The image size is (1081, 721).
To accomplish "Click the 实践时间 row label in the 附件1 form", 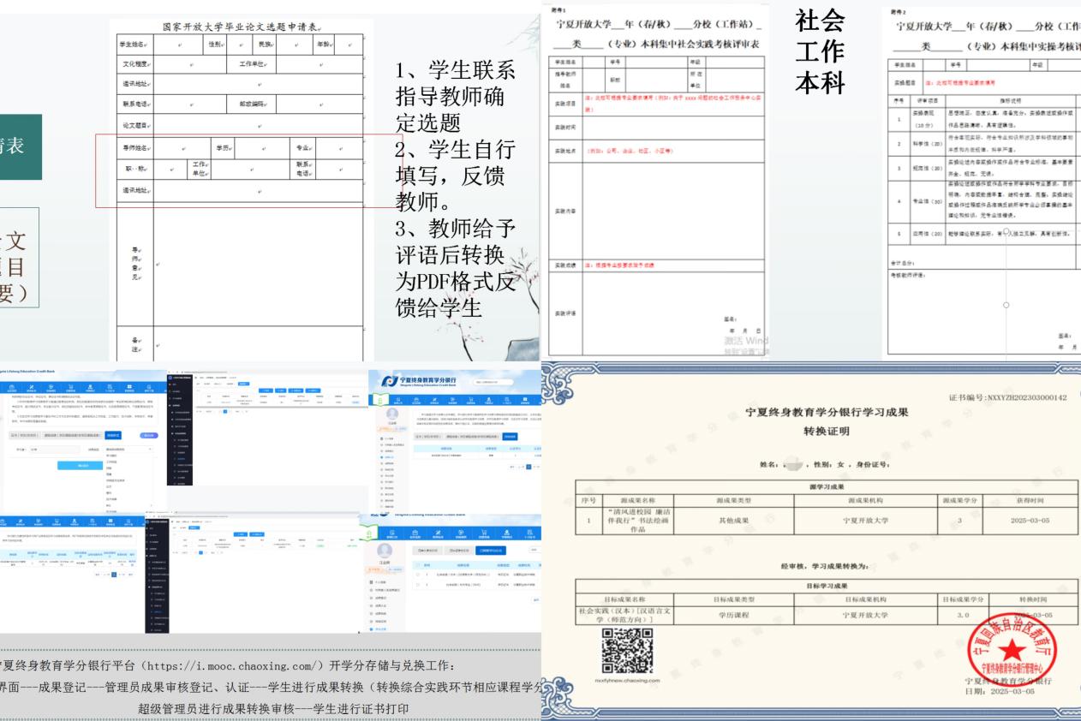I will (x=565, y=128).
